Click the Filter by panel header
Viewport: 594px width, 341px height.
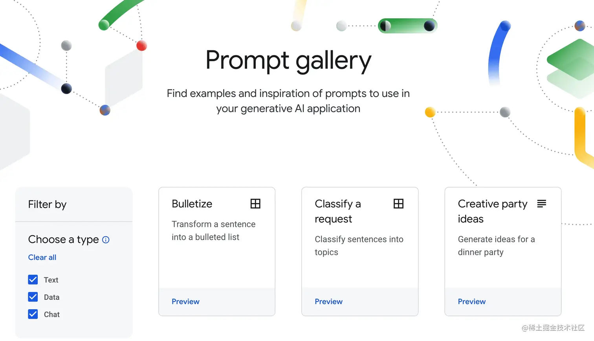(x=47, y=204)
